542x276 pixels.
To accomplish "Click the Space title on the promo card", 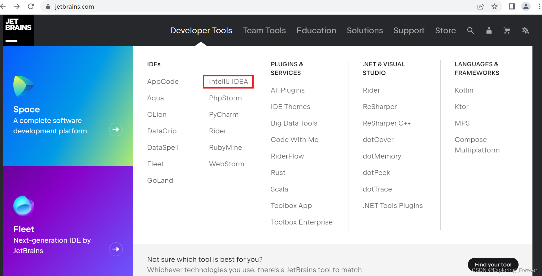I will (27, 109).
